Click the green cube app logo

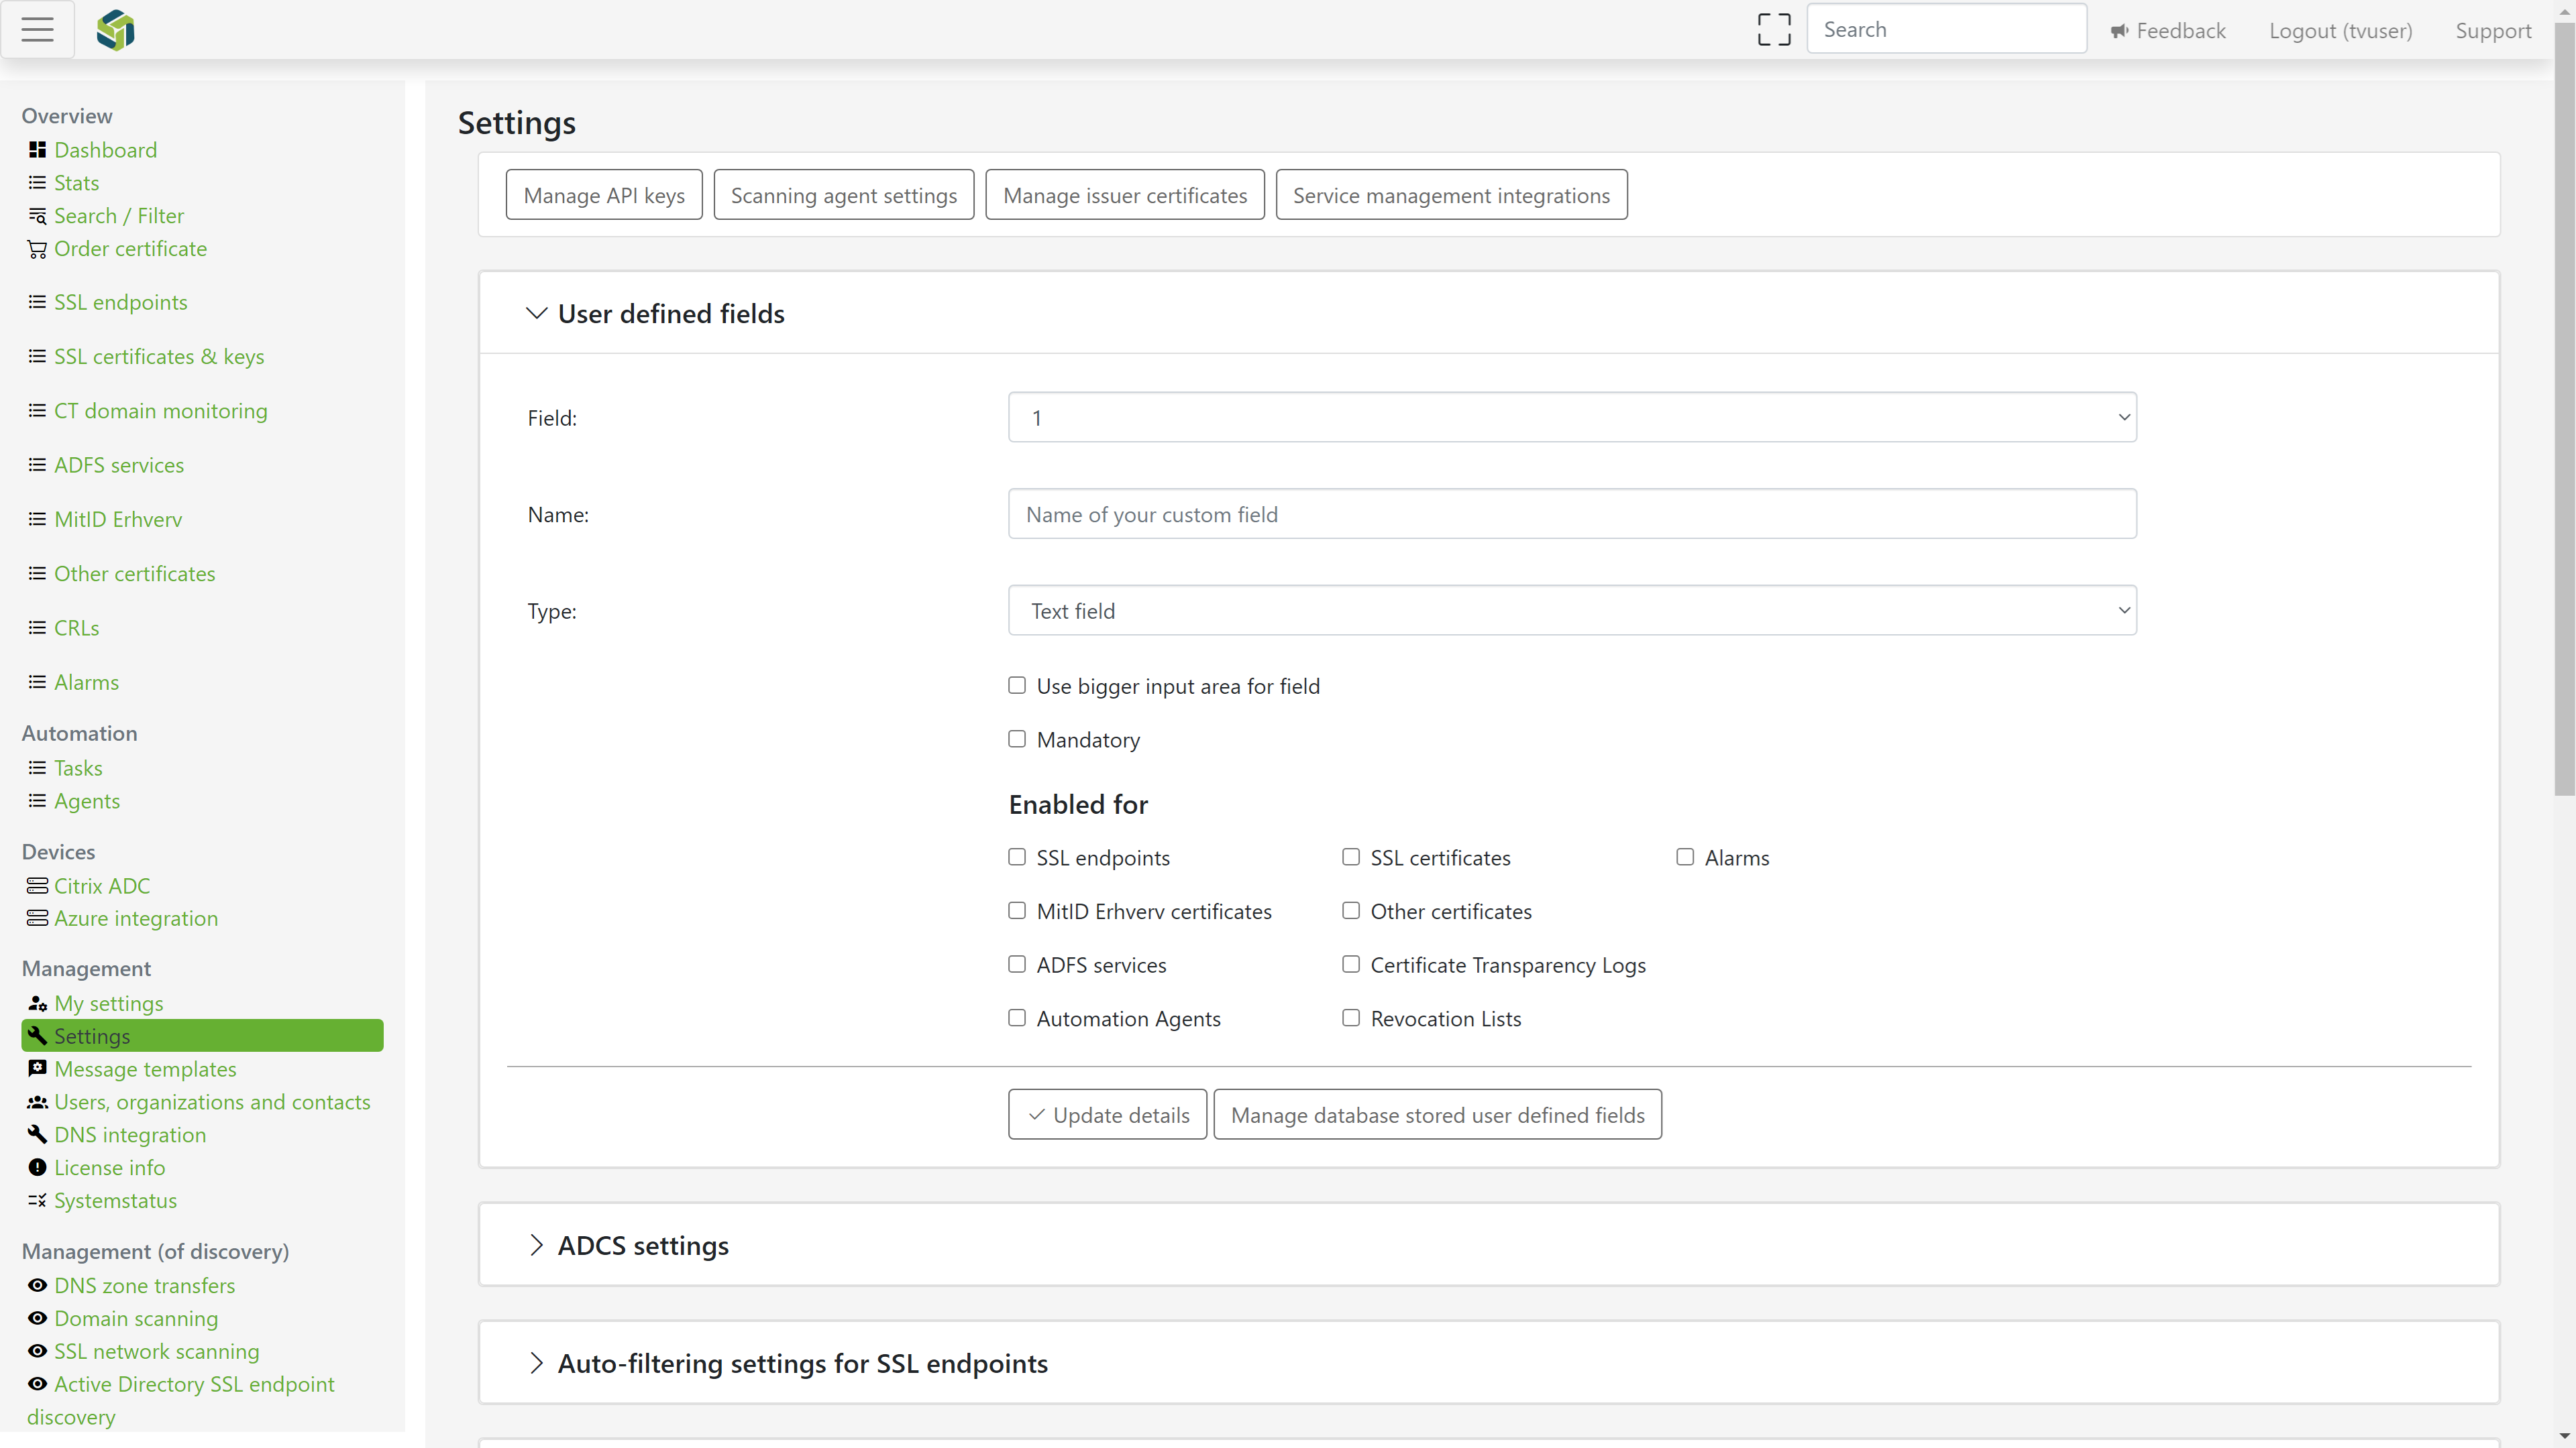click(116, 30)
